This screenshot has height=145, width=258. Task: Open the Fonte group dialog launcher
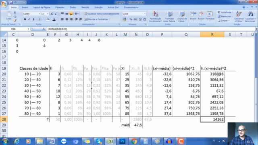pyautogui.click(x=57, y=24)
